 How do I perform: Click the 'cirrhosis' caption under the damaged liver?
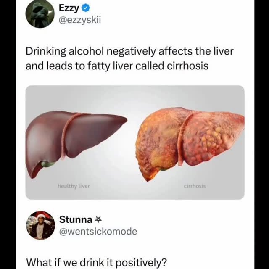[195, 186]
